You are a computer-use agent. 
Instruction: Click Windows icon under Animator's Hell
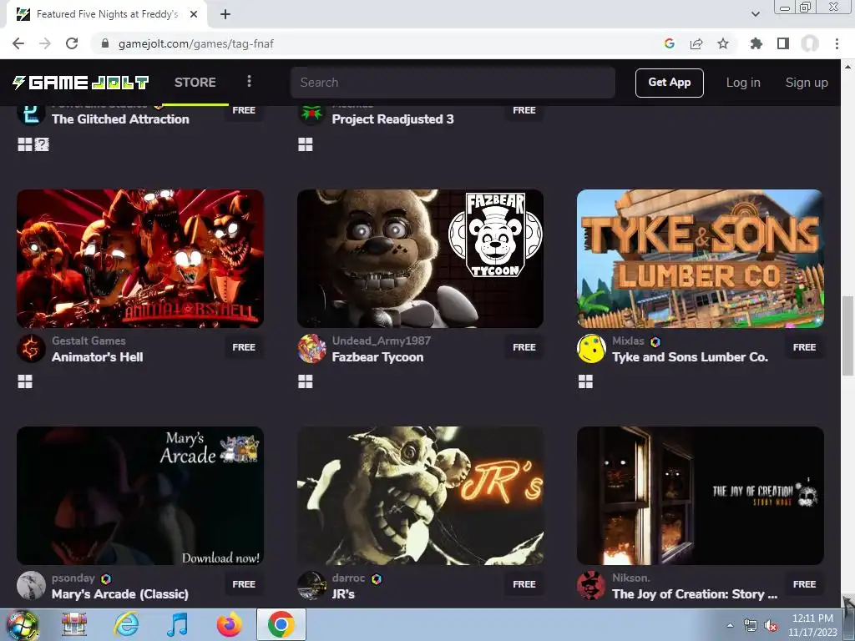(25, 381)
